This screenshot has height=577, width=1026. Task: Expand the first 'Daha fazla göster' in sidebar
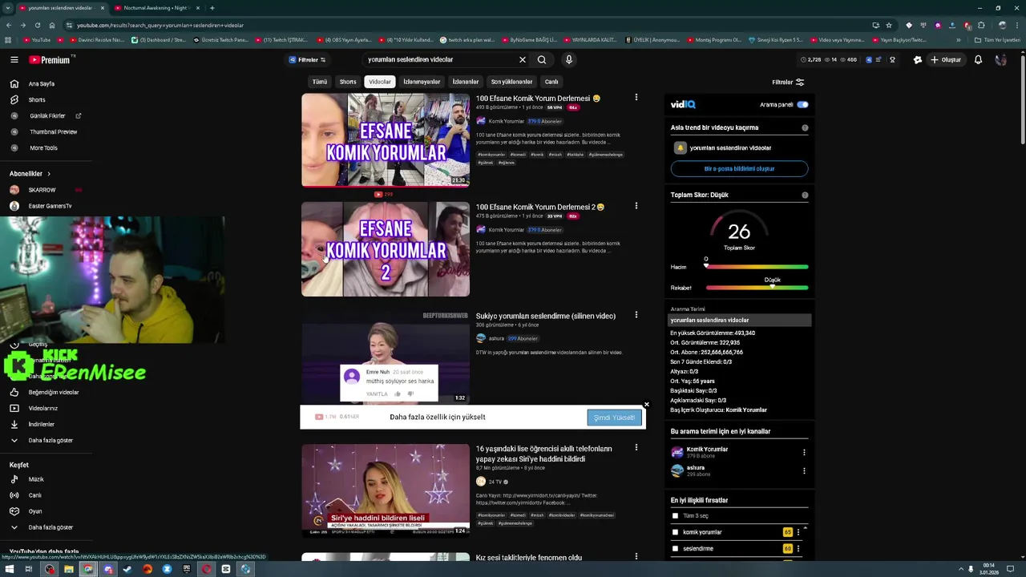[x=50, y=440]
